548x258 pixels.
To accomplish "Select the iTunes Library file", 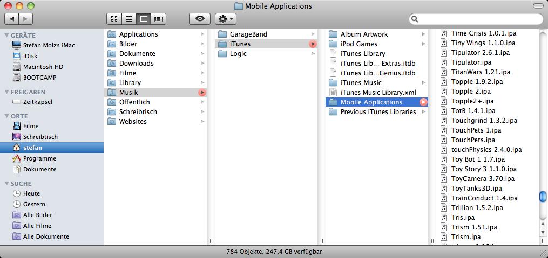I will (x=377, y=54).
